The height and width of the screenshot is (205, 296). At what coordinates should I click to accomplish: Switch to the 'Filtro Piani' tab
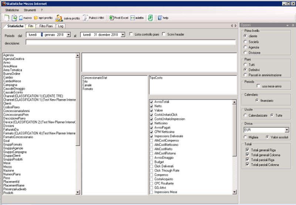[46, 26]
